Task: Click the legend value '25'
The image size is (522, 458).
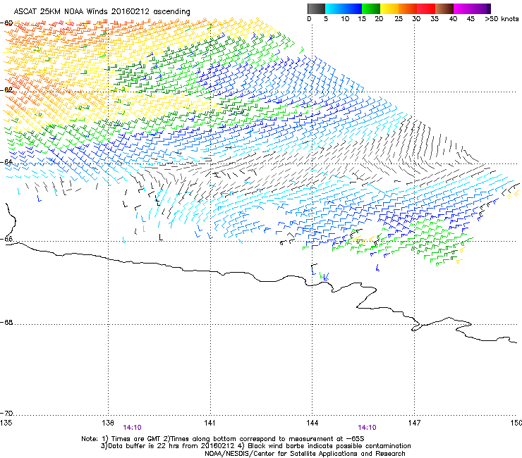Action: (x=399, y=19)
